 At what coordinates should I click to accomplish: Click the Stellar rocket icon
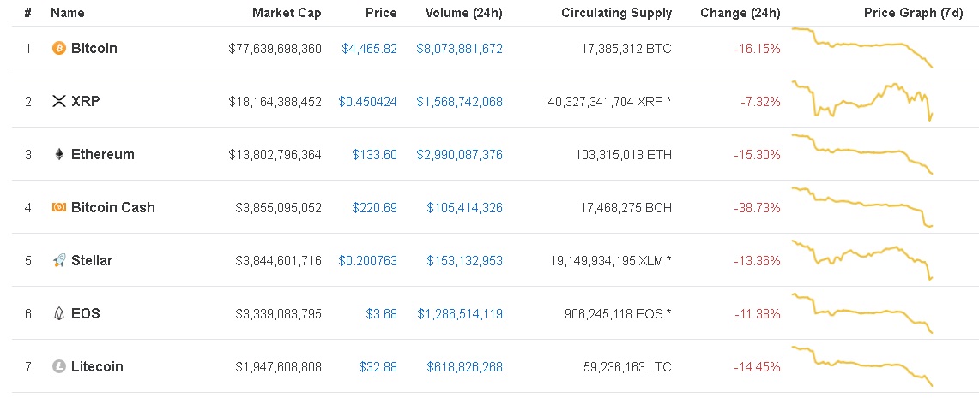pos(59,261)
